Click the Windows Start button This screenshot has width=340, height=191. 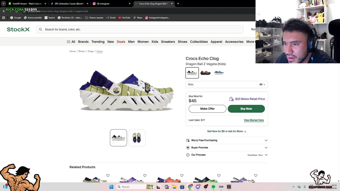click(x=111, y=187)
